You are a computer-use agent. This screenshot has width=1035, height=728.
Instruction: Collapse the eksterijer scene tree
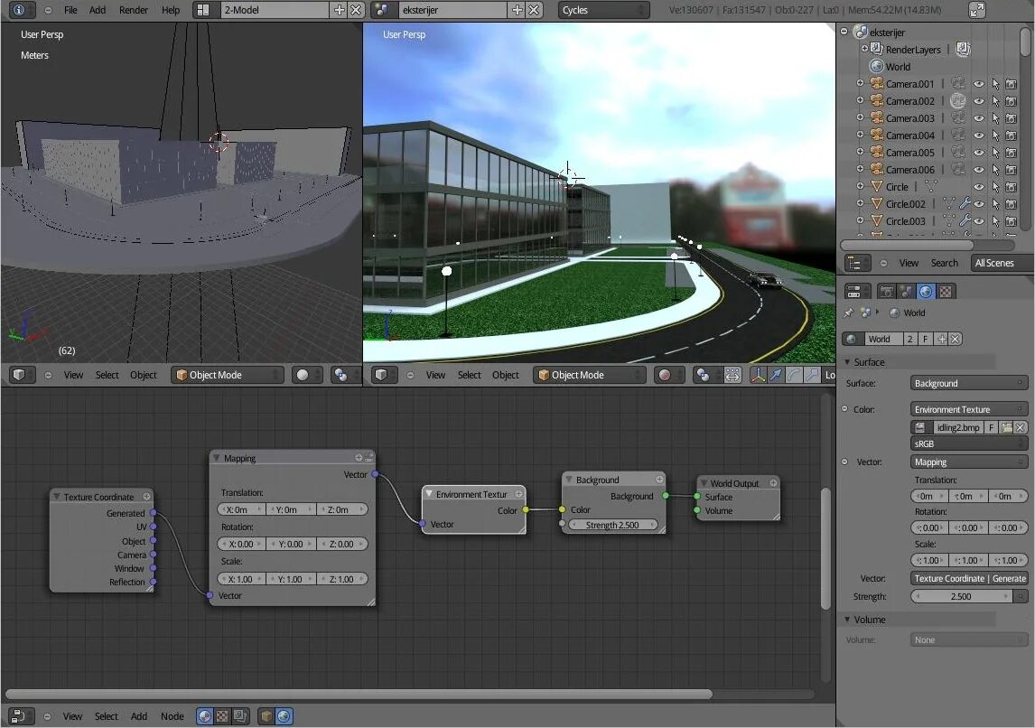(844, 31)
